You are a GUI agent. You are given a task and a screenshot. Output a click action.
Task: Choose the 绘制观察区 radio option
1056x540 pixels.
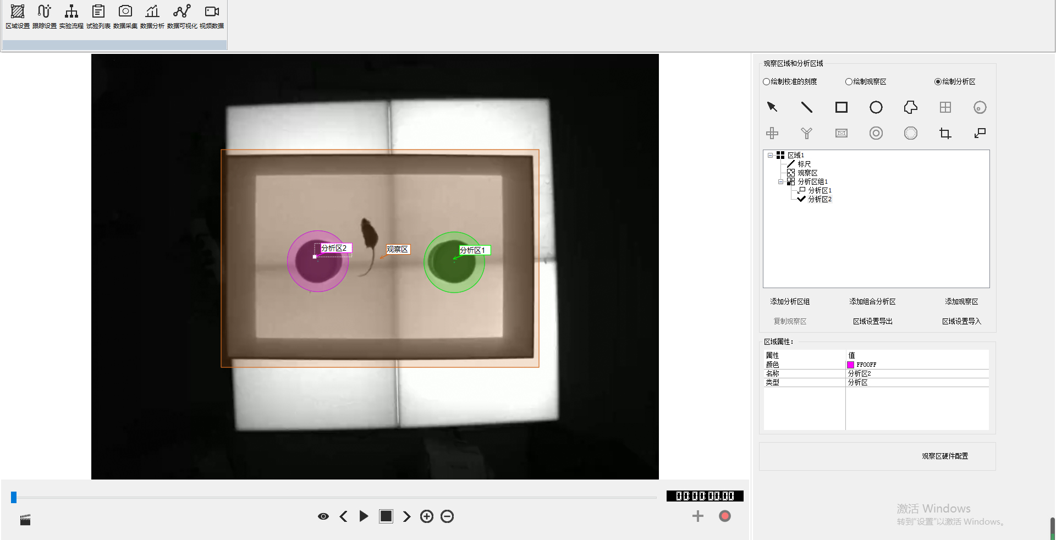(x=849, y=82)
